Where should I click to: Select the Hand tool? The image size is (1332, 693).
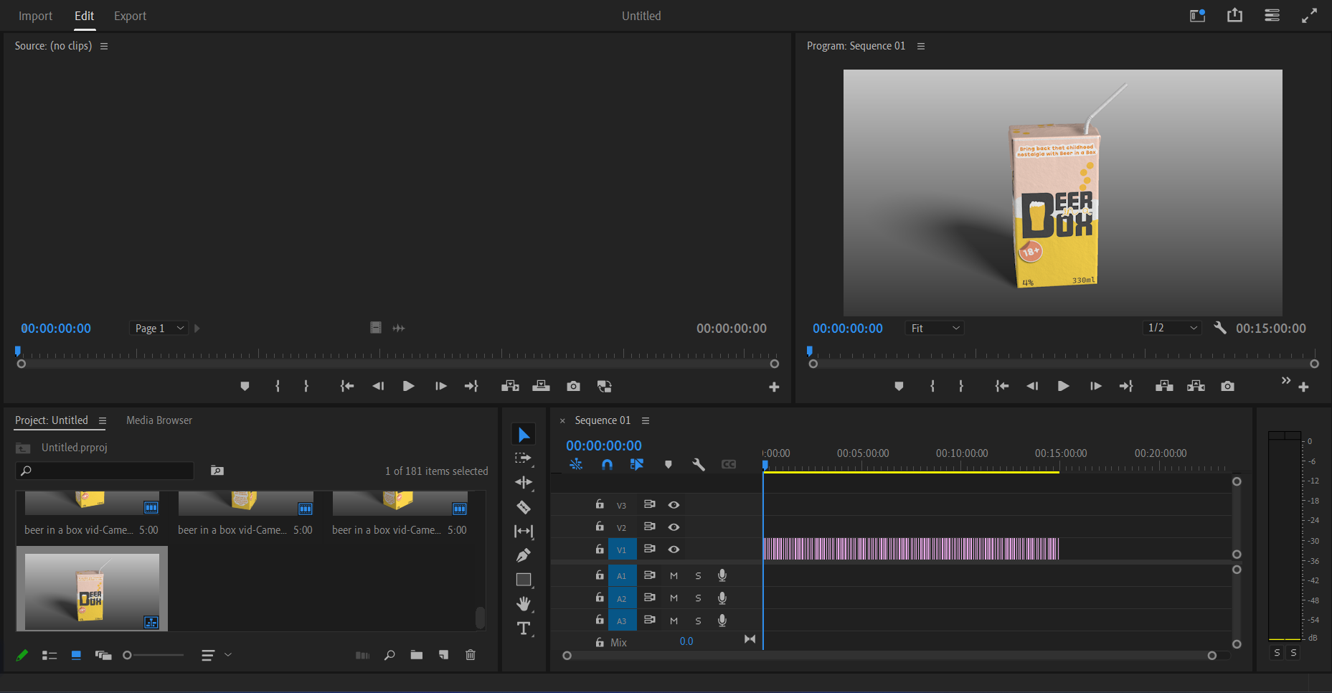pos(524,603)
